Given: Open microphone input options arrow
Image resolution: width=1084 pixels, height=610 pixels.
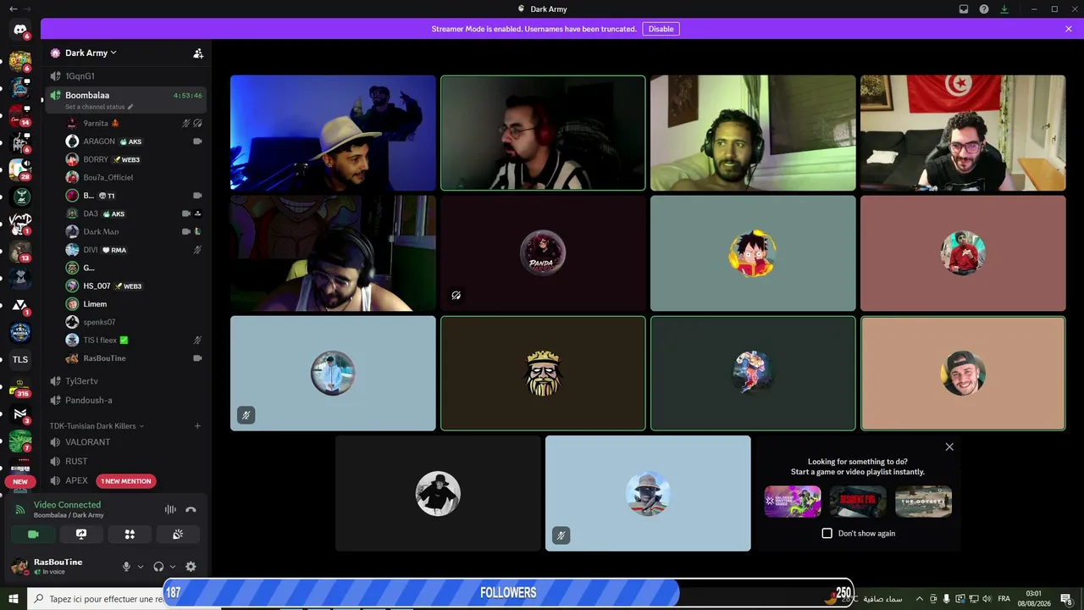Looking at the screenshot, I should click(141, 567).
